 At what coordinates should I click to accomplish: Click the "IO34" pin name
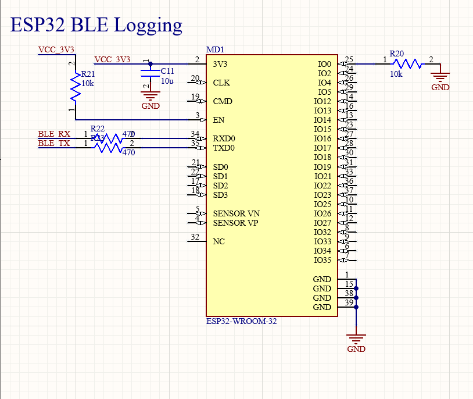[322, 251]
